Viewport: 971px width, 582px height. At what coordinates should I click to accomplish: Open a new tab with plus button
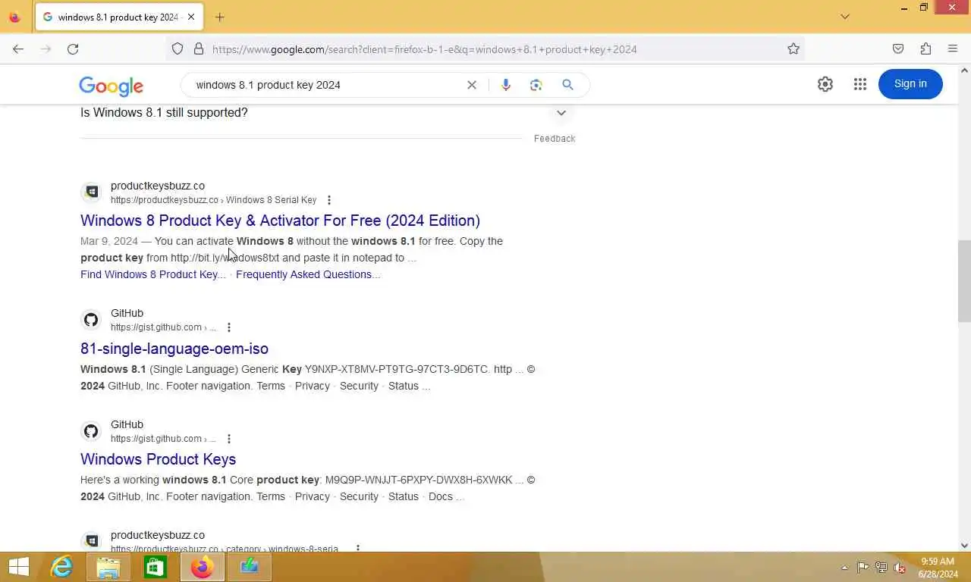coord(220,17)
